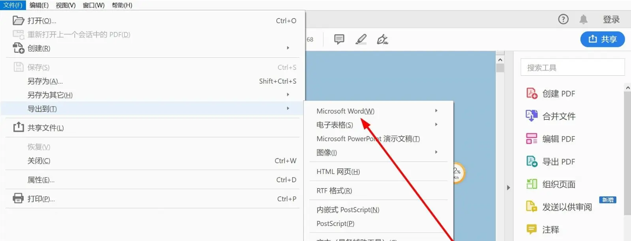Open notifications bell icon
631x241 pixels.
[583, 19]
